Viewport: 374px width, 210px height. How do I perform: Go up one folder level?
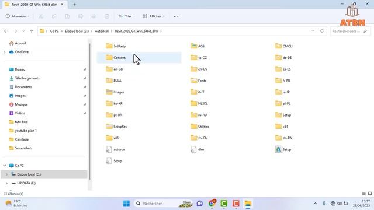click(32, 31)
